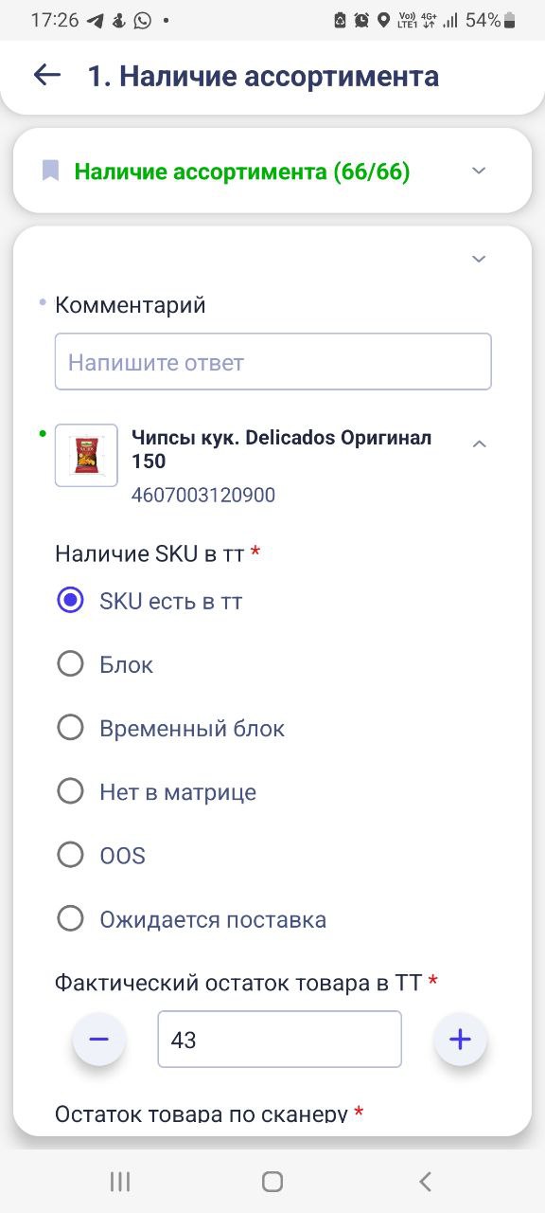Decrease stock count with the minus button

tap(99, 1040)
